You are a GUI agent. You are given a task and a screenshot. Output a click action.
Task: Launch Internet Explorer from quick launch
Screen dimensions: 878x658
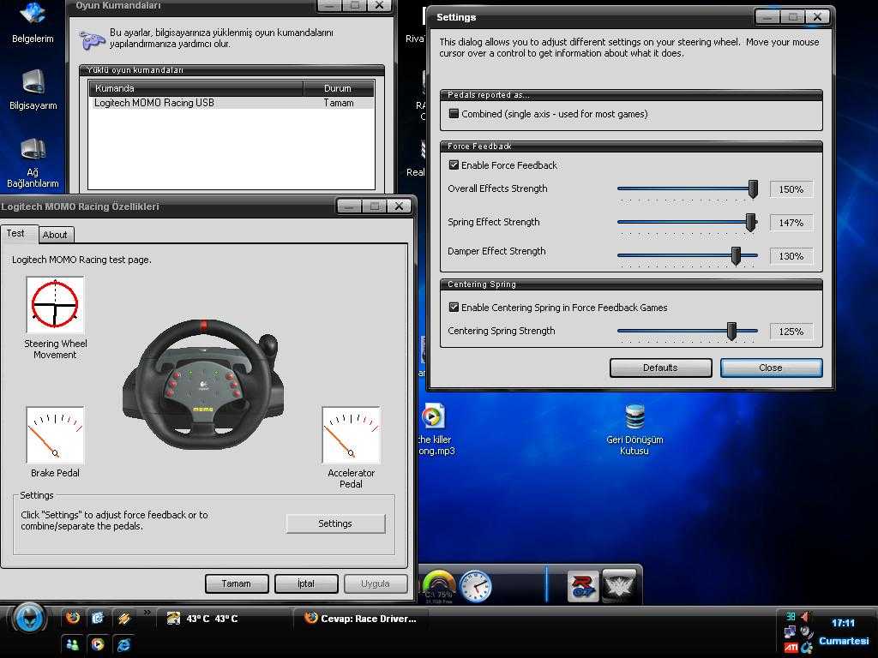[x=123, y=644]
